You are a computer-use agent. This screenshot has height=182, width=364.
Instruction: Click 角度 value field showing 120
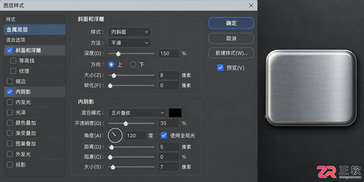click(135, 135)
